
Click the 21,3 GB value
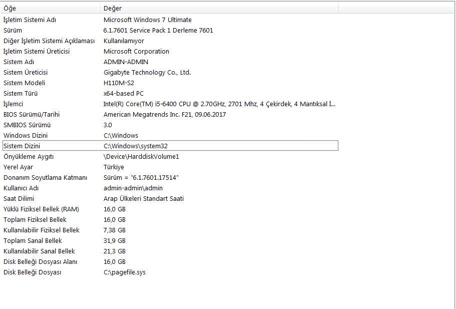pos(115,251)
